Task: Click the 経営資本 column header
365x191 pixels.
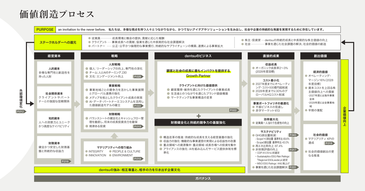Action: [x=54, y=56]
